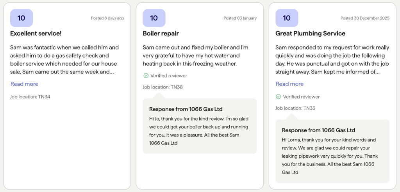Click the Posted 30 December 2025 timestamp
The width and height of the screenshot is (400, 192).
click(365, 18)
